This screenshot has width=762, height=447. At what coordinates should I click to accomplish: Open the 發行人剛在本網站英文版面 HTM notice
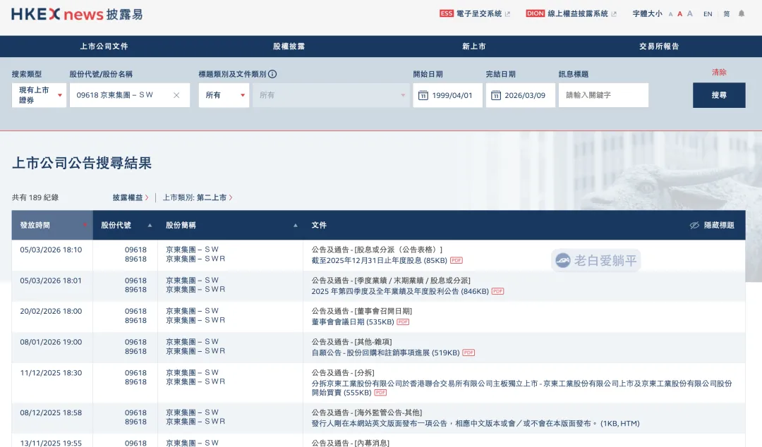476,424
